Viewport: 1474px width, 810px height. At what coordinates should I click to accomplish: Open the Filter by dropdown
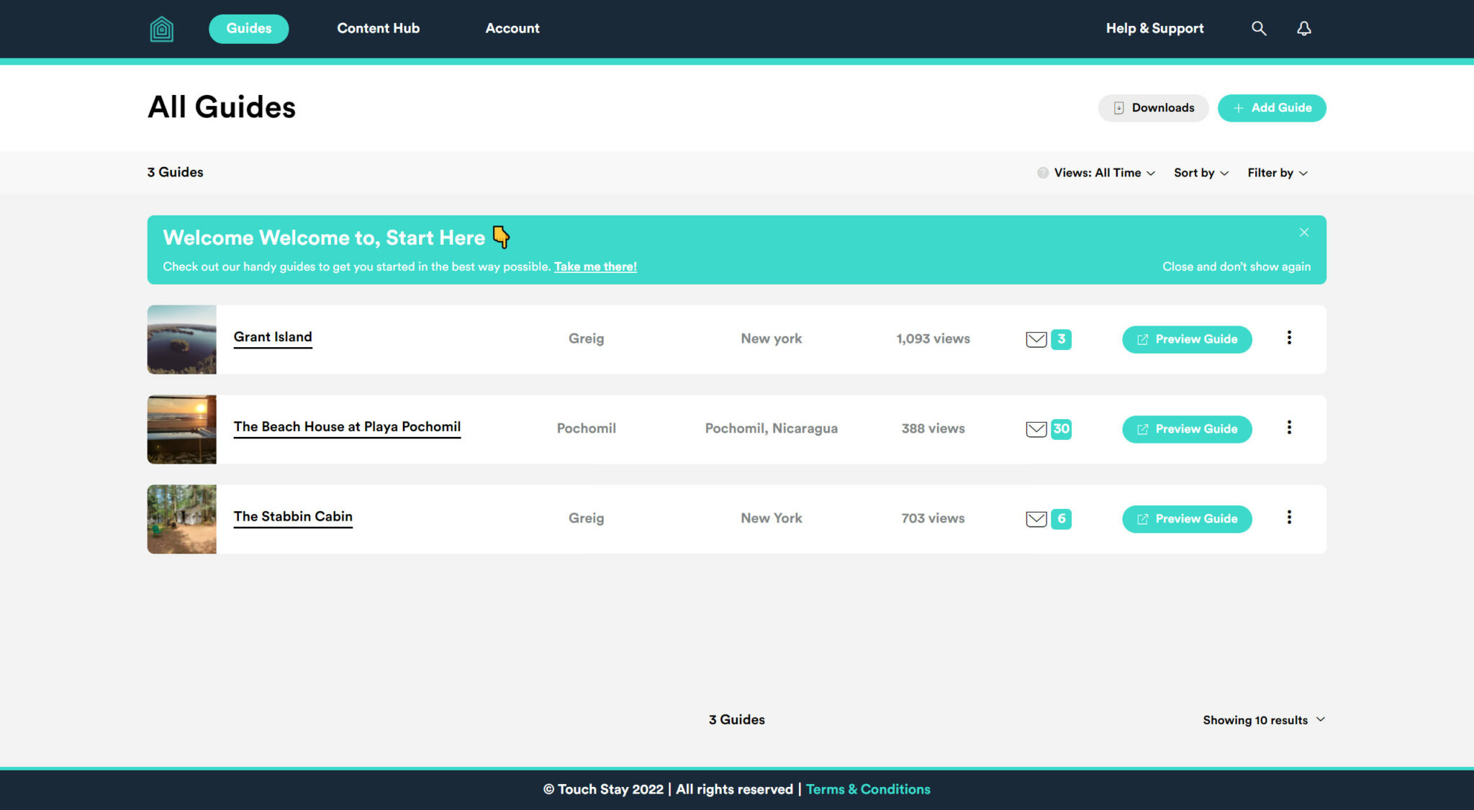pyautogui.click(x=1277, y=173)
